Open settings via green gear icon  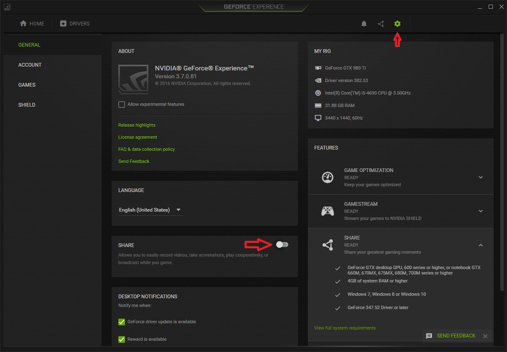click(x=397, y=24)
